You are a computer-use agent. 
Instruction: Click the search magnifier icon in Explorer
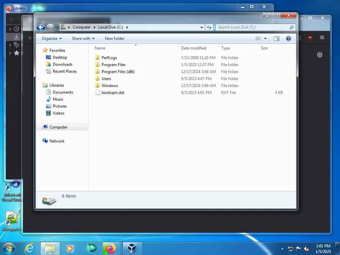tap(292, 27)
